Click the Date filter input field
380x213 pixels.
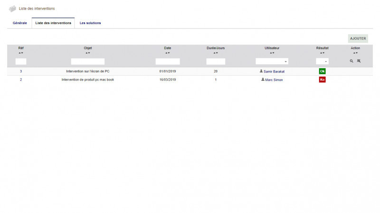click(x=168, y=62)
